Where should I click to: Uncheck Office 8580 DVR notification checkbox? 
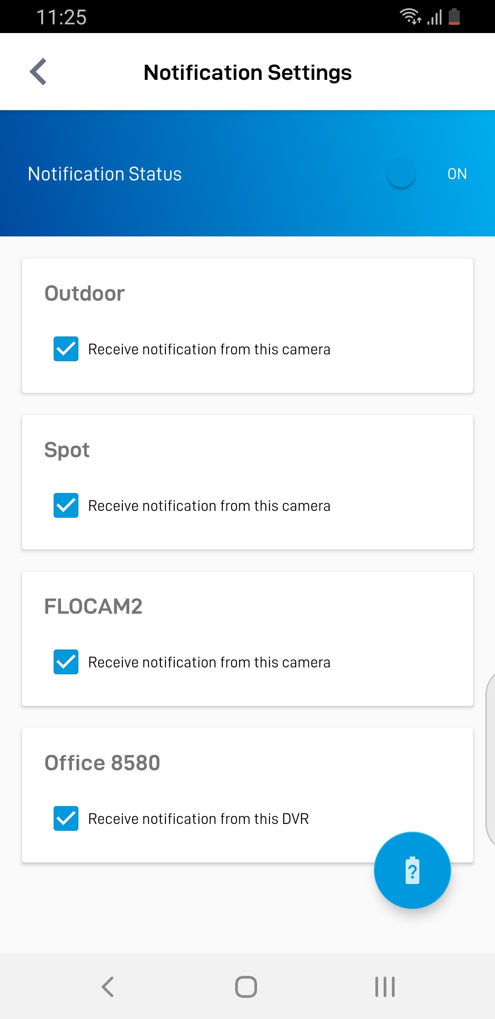[x=66, y=818]
